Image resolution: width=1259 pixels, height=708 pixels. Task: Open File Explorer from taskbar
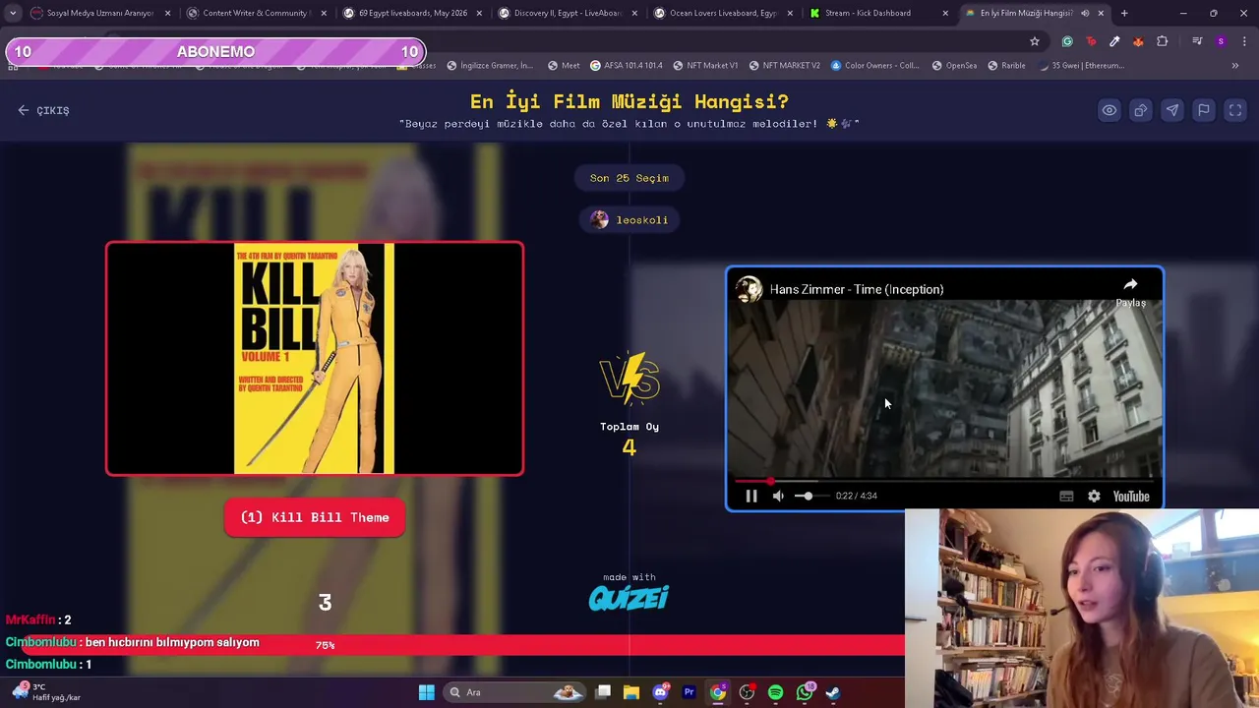pos(631,692)
